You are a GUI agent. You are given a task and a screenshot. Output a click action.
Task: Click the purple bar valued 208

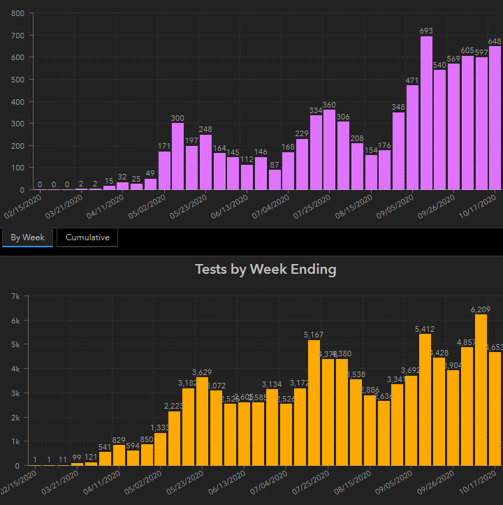(357, 166)
